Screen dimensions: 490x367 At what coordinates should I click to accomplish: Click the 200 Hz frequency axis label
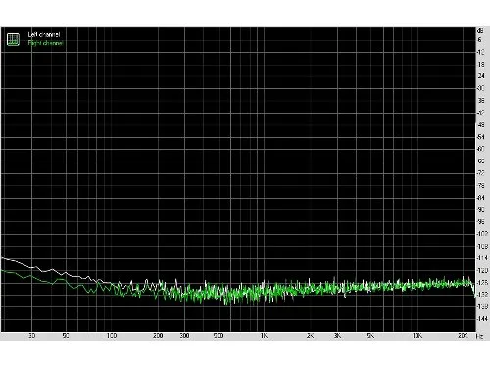pyautogui.click(x=158, y=336)
